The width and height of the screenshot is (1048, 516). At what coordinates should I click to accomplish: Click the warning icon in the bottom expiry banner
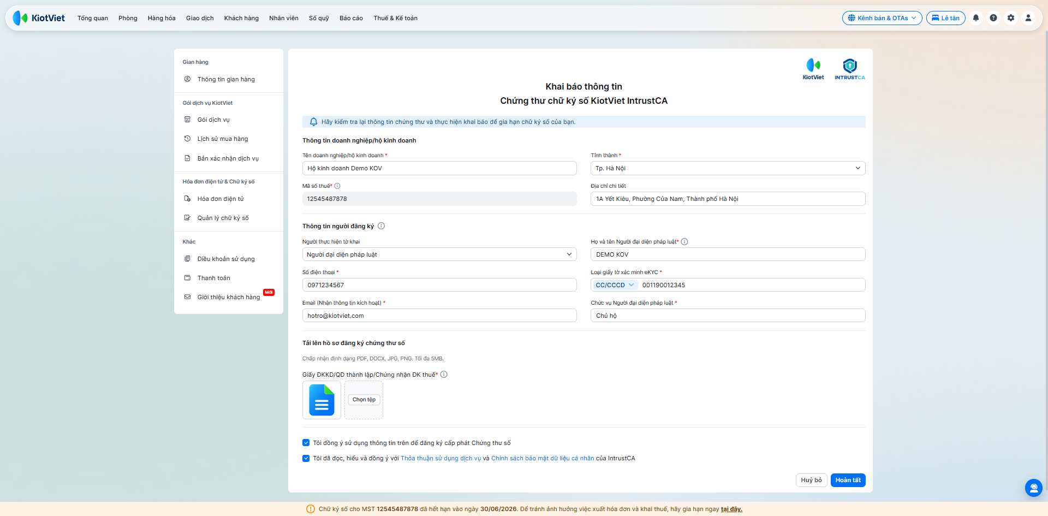pyautogui.click(x=311, y=509)
